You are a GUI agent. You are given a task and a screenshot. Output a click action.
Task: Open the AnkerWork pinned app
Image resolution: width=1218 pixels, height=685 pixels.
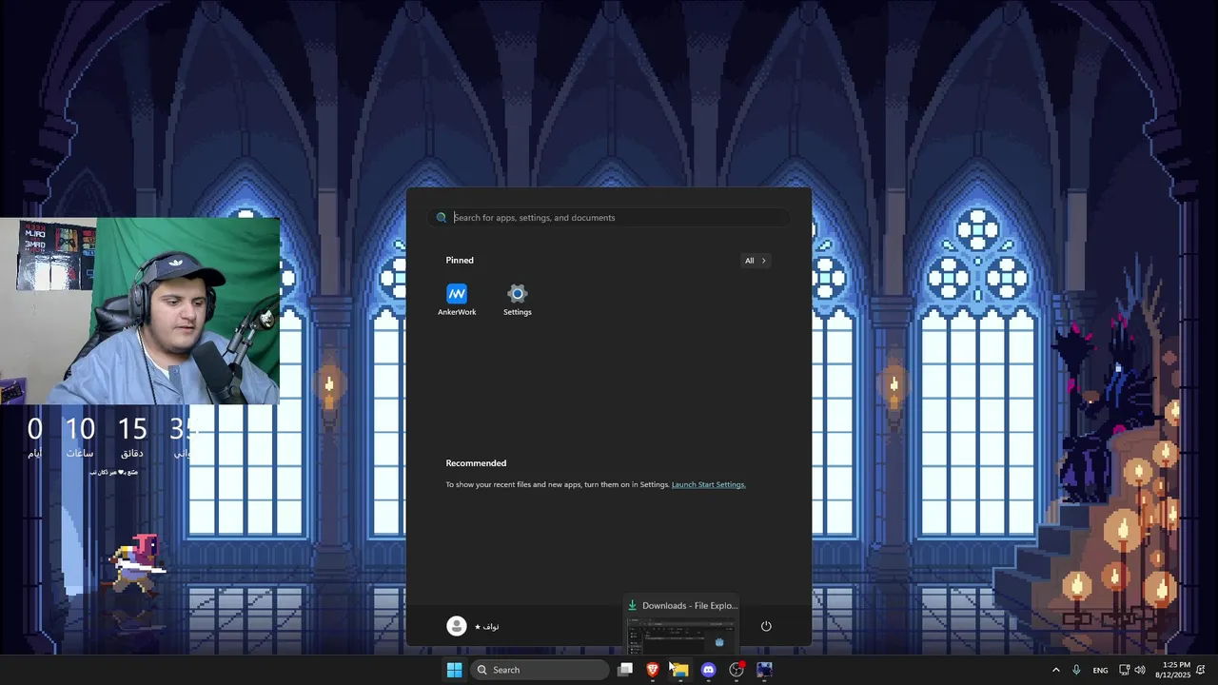(x=457, y=299)
